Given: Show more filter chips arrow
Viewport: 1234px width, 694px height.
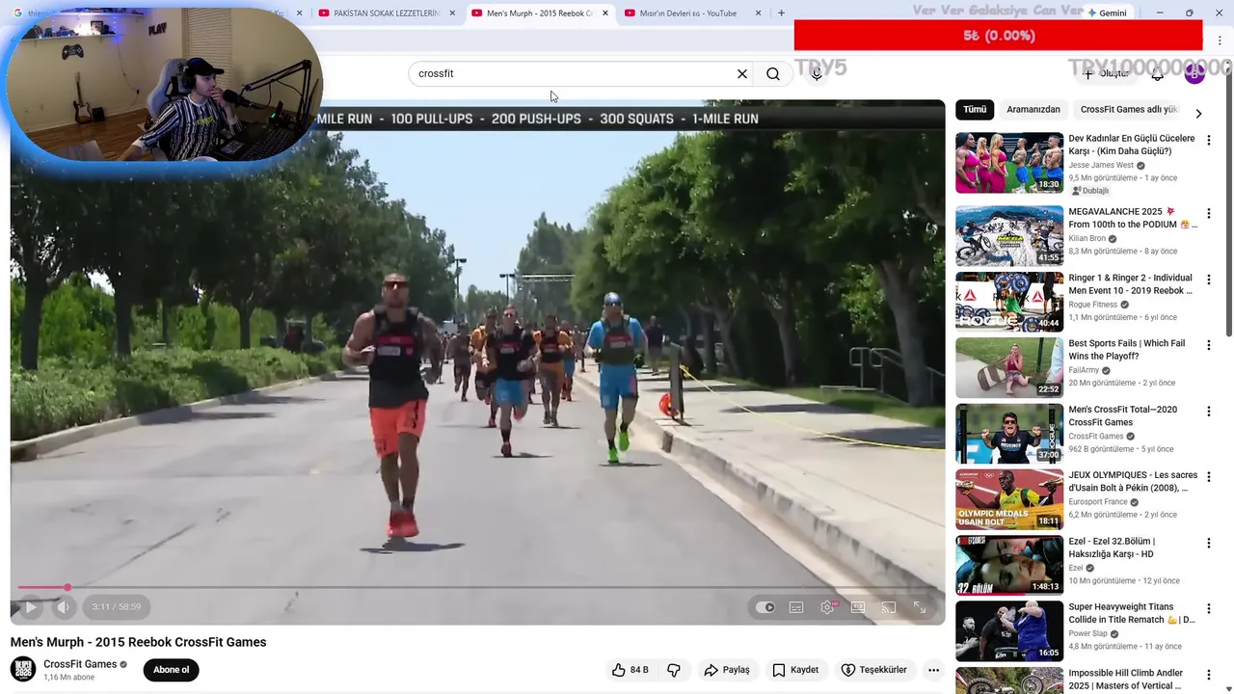Looking at the screenshot, I should tap(1198, 114).
